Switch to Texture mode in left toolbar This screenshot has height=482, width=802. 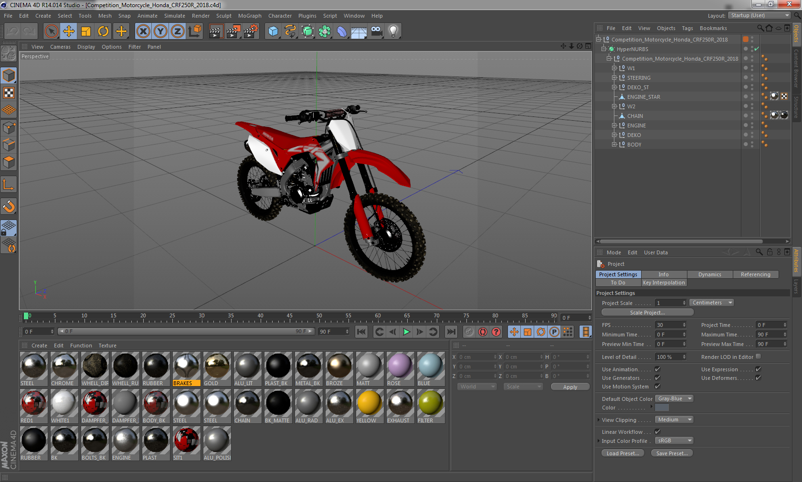point(9,93)
